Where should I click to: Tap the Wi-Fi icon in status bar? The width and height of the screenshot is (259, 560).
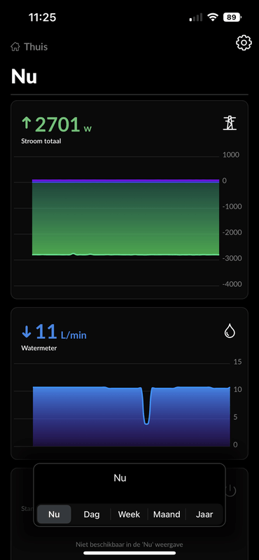pyautogui.click(x=213, y=17)
